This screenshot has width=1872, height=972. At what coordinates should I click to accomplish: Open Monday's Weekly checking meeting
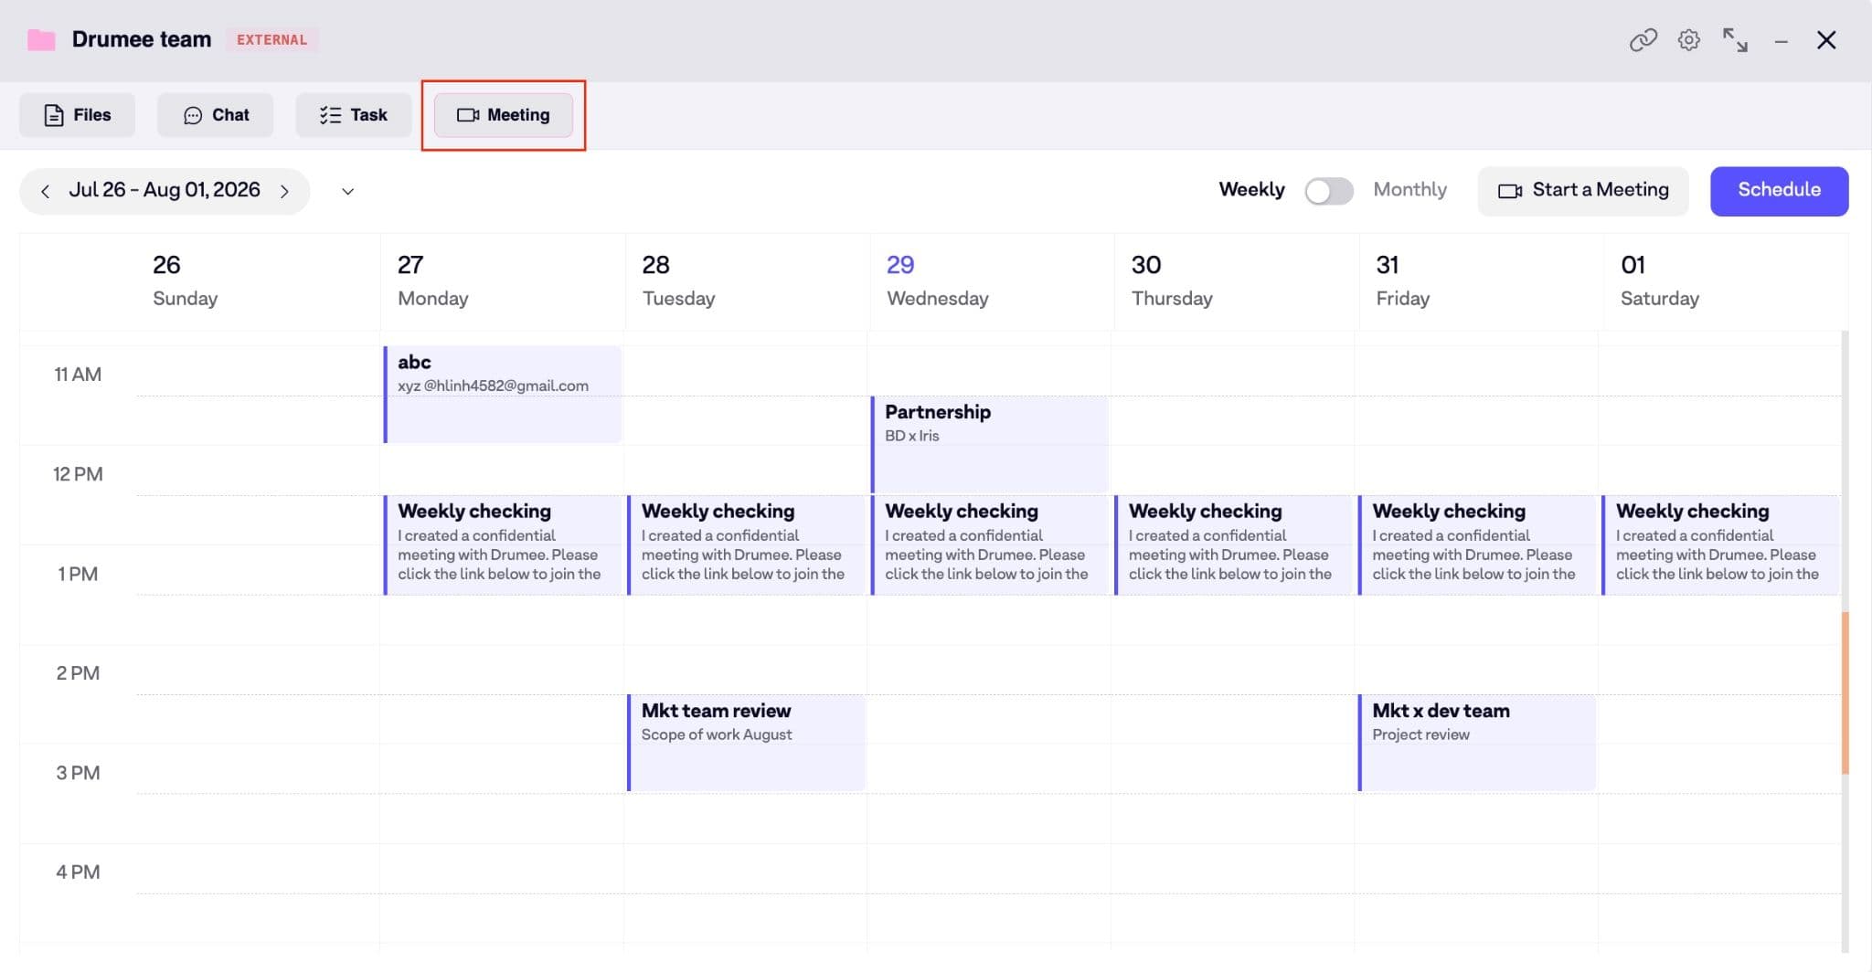pyautogui.click(x=503, y=544)
